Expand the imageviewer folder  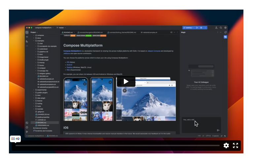(36, 57)
